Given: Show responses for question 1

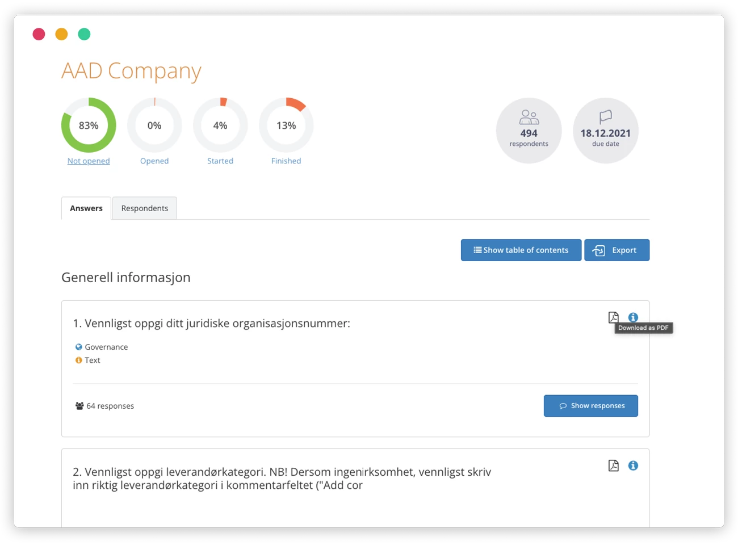Looking at the screenshot, I should tap(591, 406).
